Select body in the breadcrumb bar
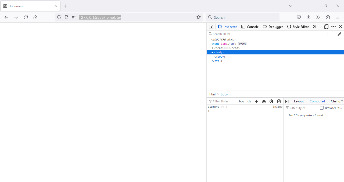 [224, 94]
